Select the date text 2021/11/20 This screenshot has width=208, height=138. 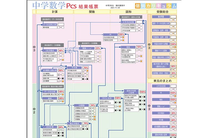[115, 8]
